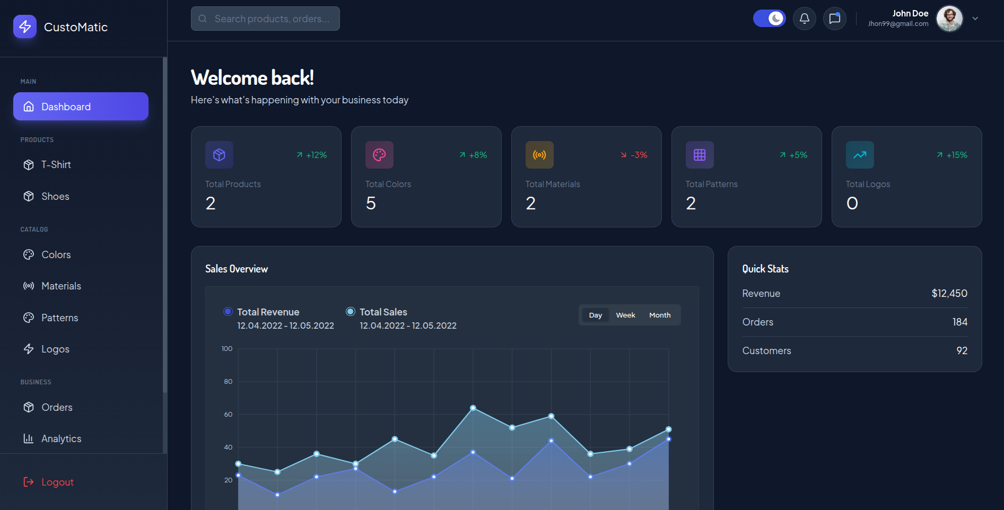Screen dimensions: 1004x510
Task: Go to the Colors catalog
Action: (81, 254)
